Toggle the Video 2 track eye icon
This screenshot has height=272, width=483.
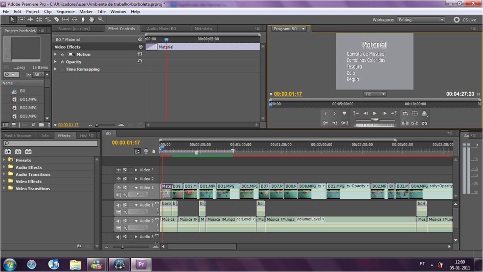pos(119,179)
